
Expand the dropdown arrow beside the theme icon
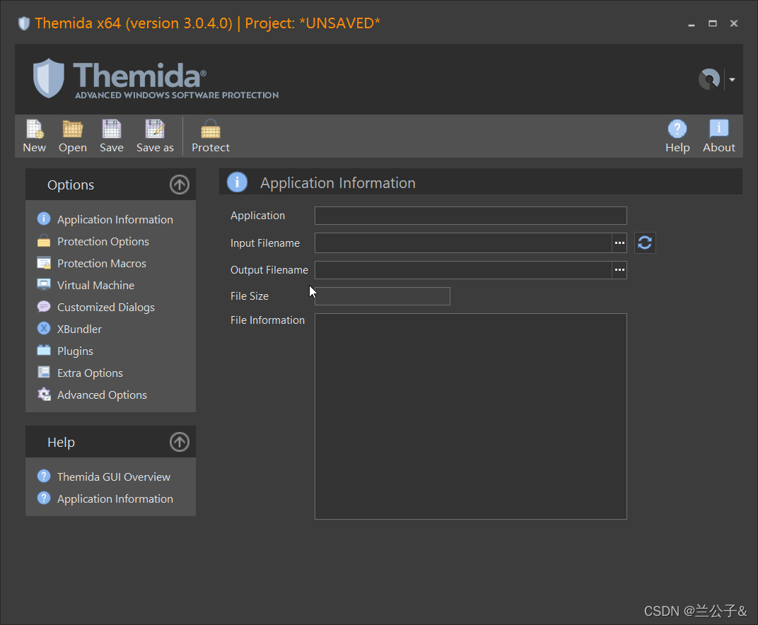tap(733, 80)
